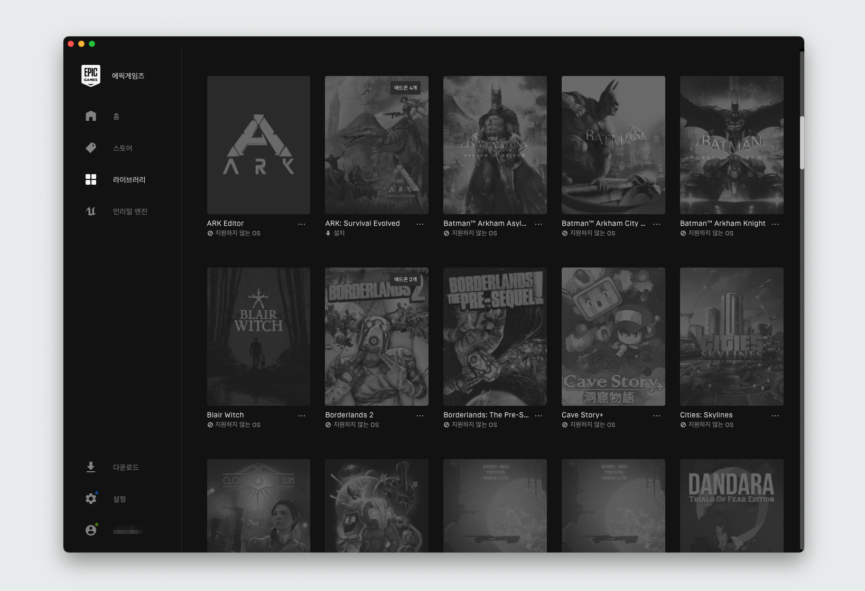This screenshot has height=591, width=865.
Task: Open 다운로드 in the sidebar
Action: tap(126, 467)
